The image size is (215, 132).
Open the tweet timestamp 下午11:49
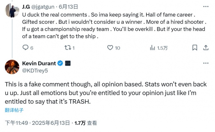pos(17,123)
